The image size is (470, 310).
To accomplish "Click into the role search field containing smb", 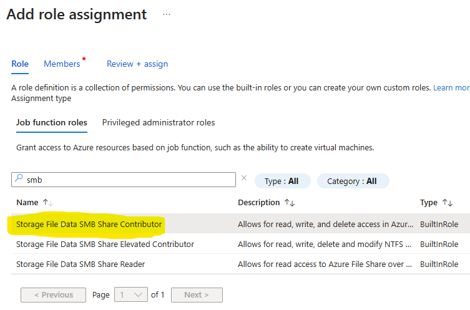I will 124,180.
